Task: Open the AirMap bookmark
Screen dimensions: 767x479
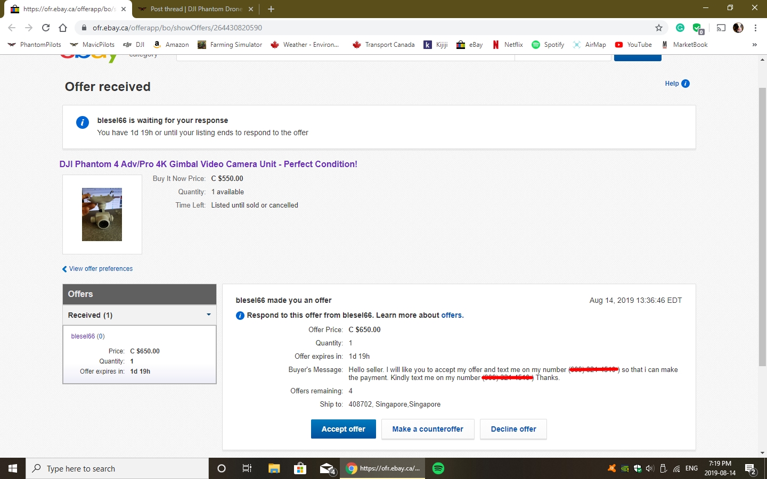Action: (589, 45)
